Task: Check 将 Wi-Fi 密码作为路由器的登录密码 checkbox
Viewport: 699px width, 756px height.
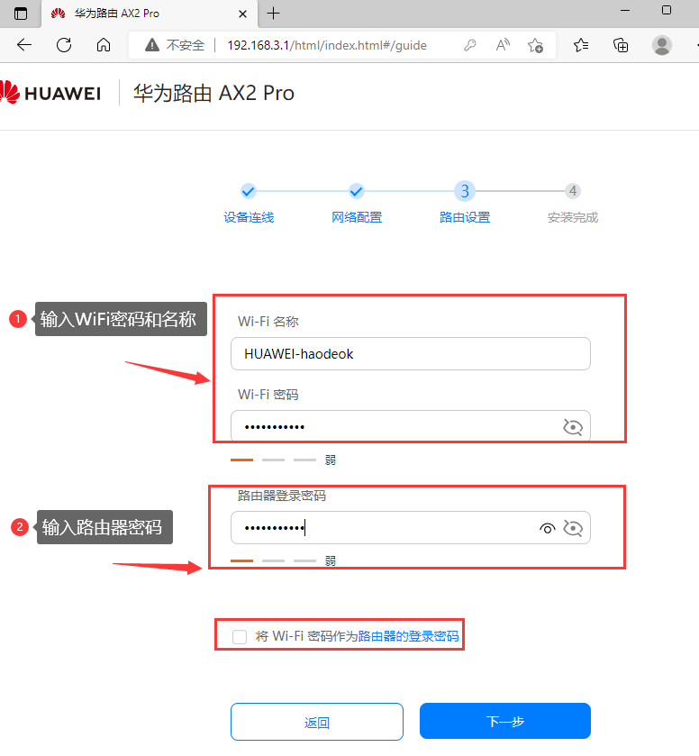Action: 240,636
